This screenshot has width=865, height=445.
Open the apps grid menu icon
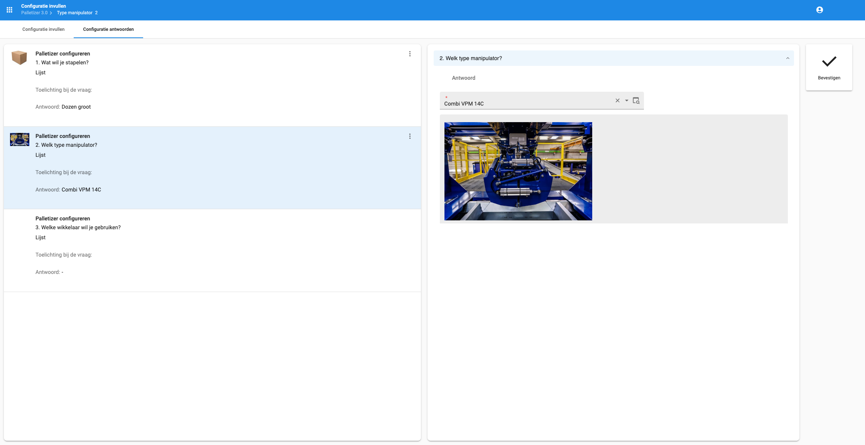10,10
